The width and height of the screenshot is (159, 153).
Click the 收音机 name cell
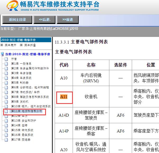pyautogui.click(x=91, y=97)
